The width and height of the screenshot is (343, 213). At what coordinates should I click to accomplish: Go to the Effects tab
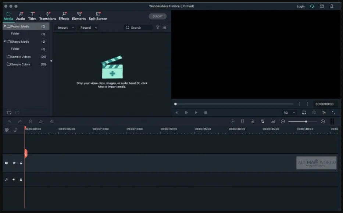point(64,16)
